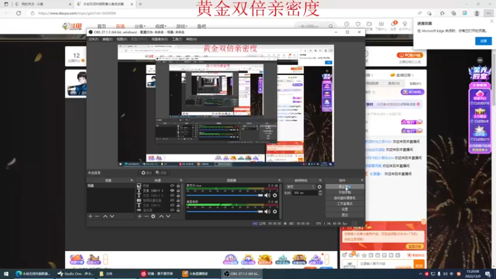Open OBS 场景集合(S) menu
The height and width of the screenshot is (279, 496).
click(159, 39)
